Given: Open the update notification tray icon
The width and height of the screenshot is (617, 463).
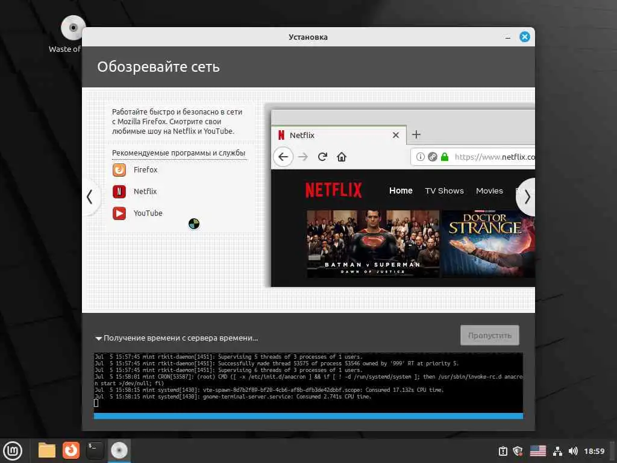Looking at the screenshot, I should [x=503, y=451].
